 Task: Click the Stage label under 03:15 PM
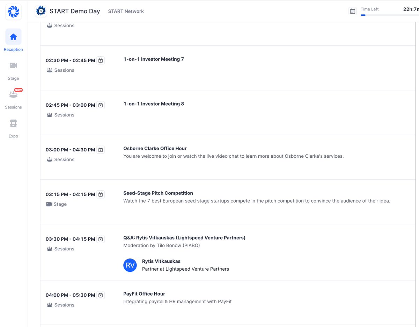point(60,204)
